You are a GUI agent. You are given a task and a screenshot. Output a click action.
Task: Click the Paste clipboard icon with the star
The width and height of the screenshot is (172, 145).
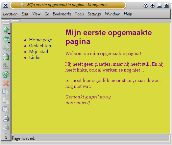click(6, 110)
